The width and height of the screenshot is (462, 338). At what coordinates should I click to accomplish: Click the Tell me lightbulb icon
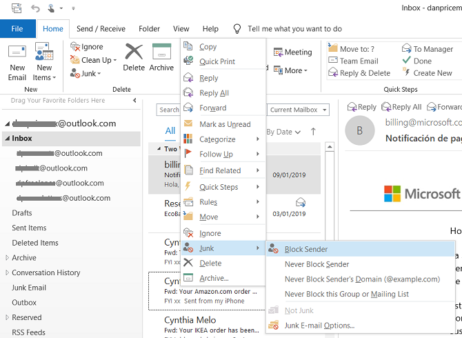[x=237, y=28]
